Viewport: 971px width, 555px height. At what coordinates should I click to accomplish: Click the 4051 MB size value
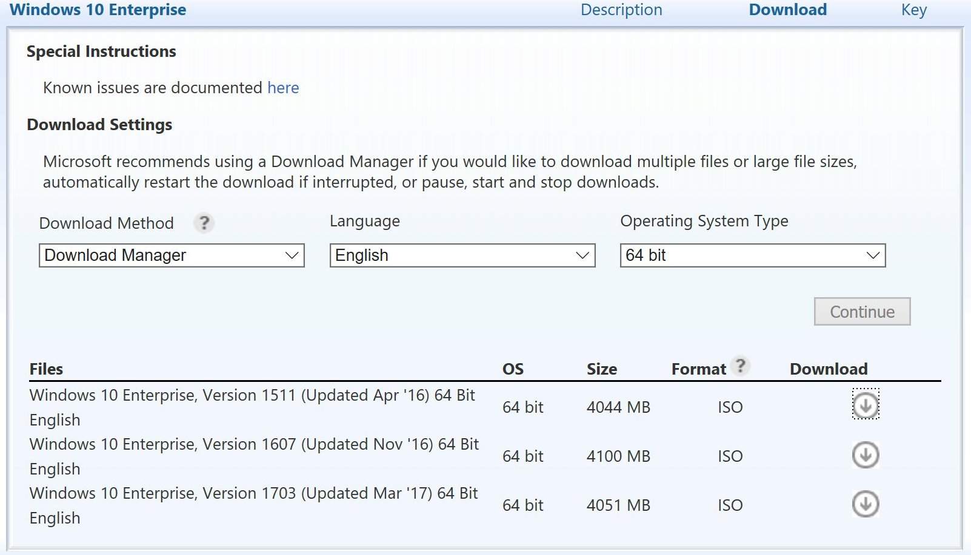[618, 505]
